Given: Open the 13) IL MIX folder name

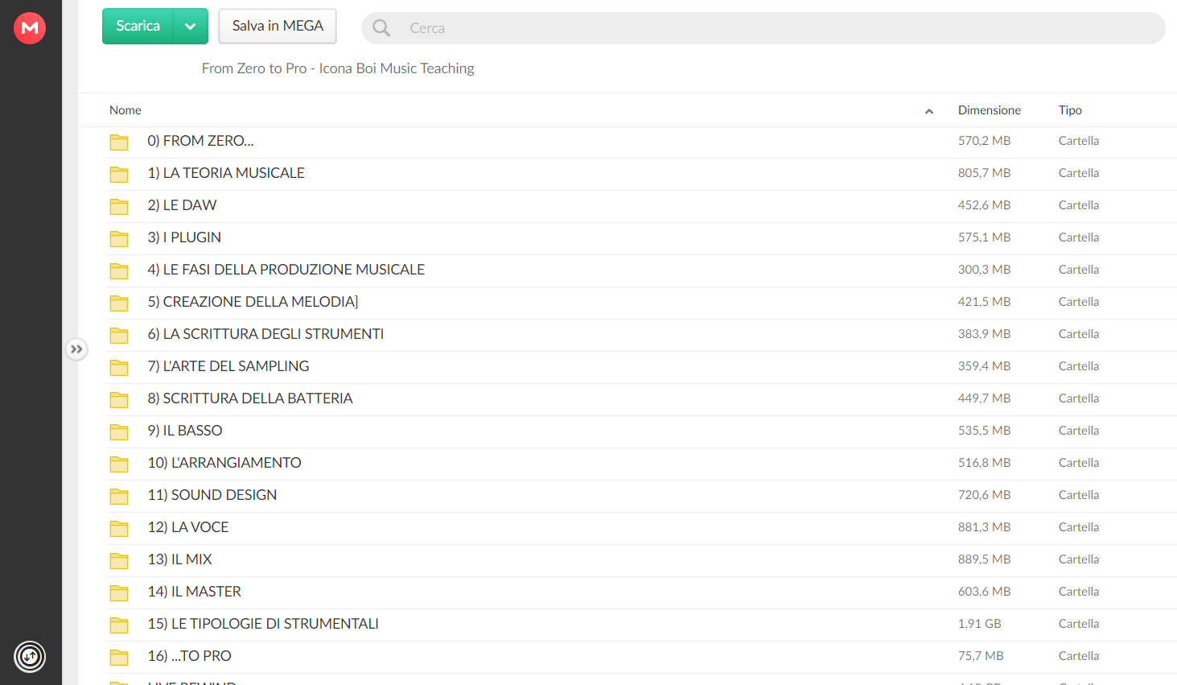Looking at the screenshot, I should 179,559.
